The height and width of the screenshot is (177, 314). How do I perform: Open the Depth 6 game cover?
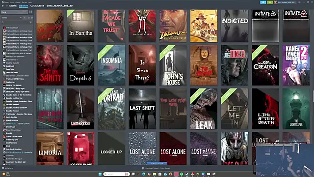(x=80, y=65)
